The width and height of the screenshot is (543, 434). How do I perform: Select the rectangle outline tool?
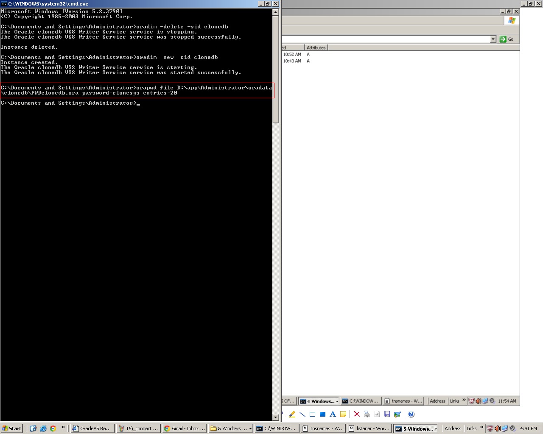(x=312, y=414)
